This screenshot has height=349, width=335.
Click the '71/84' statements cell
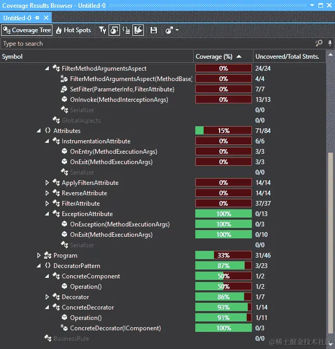click(x=263, y=131)
